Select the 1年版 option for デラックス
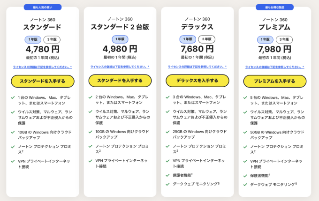319x201 pixels. (188, 39)
